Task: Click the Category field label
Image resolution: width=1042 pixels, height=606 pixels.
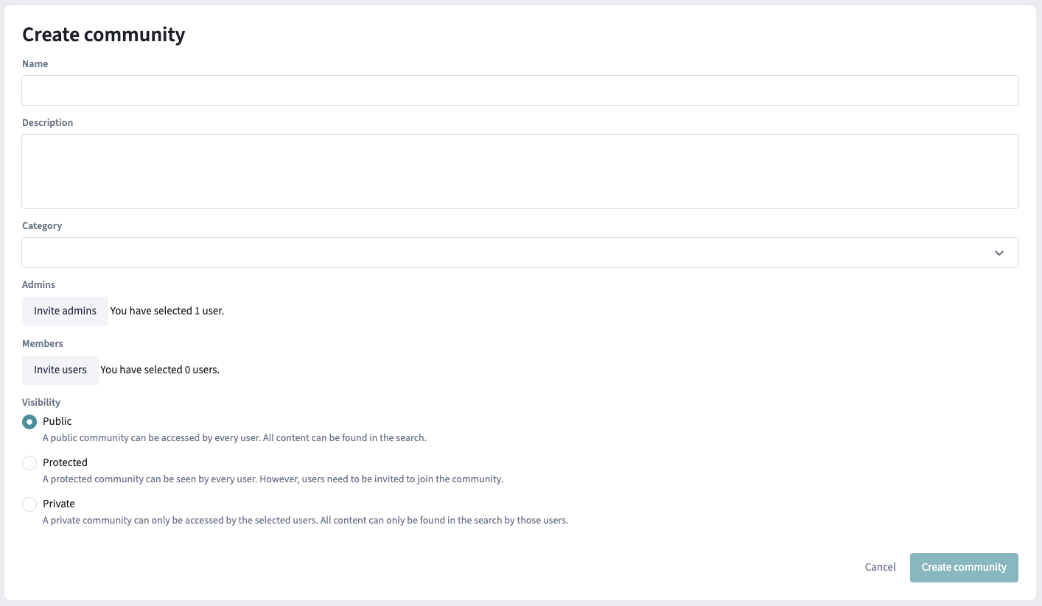Action: tap(42, 226)
